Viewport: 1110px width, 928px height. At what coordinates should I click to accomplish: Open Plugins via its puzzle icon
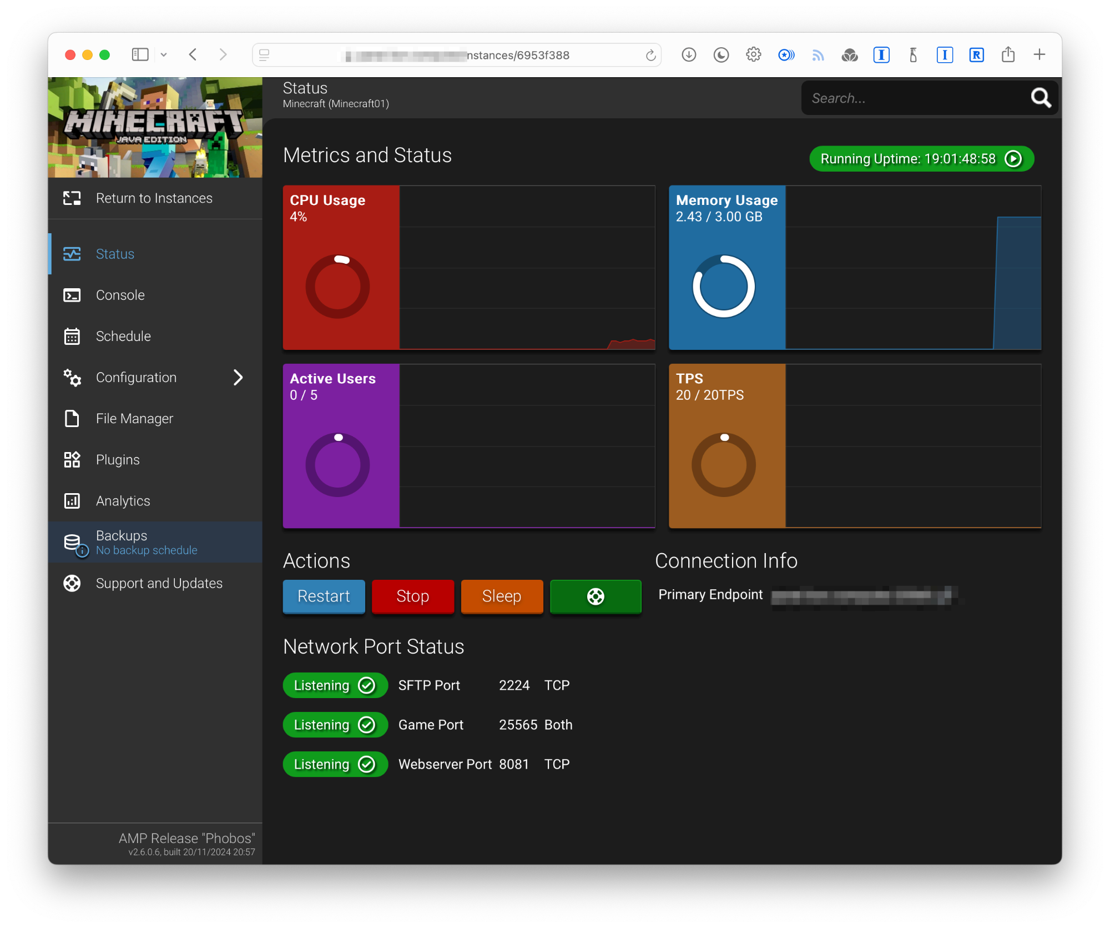(72, 460)
